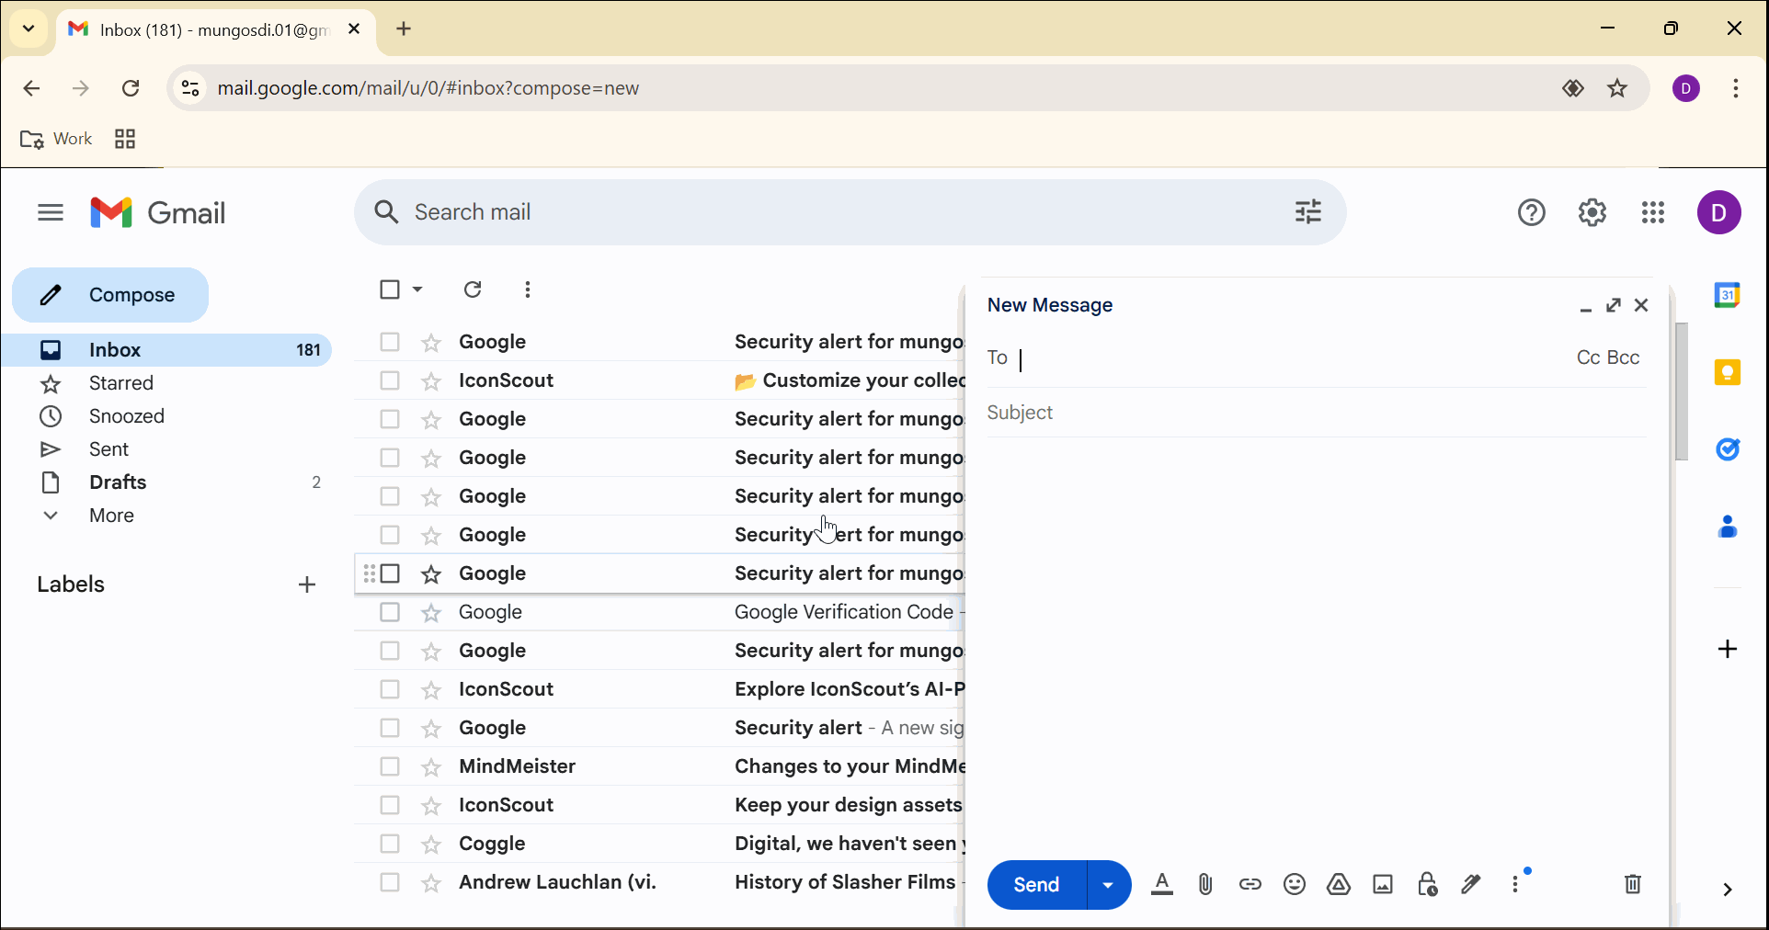Star the Coggle email

tap(431, 844)
